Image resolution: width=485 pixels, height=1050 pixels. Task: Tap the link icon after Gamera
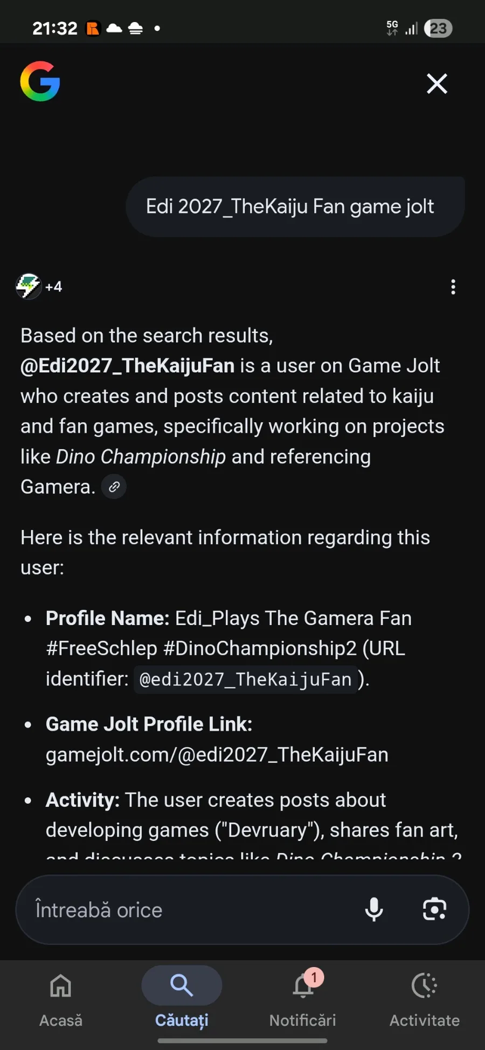(114, 487)
